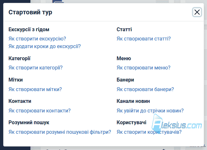This screenshot has height=150, width=207.
Task: Select the heading Контакти
Action: [20, 101]
